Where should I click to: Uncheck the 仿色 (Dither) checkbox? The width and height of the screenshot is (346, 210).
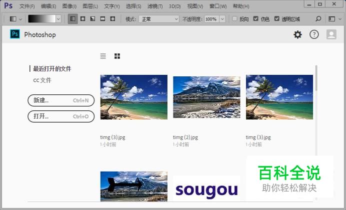256,19
